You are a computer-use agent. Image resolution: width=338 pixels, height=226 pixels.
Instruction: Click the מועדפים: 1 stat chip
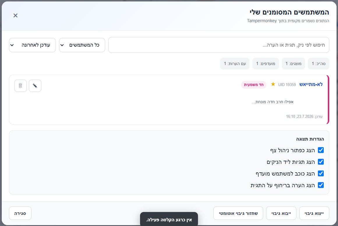266,64
